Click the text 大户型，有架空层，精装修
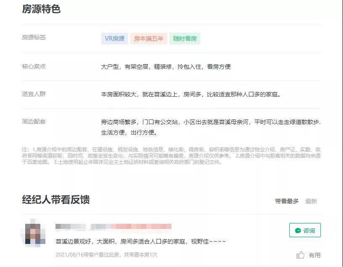The width and height of the screenshot is (343, 267). coord(137,67)
